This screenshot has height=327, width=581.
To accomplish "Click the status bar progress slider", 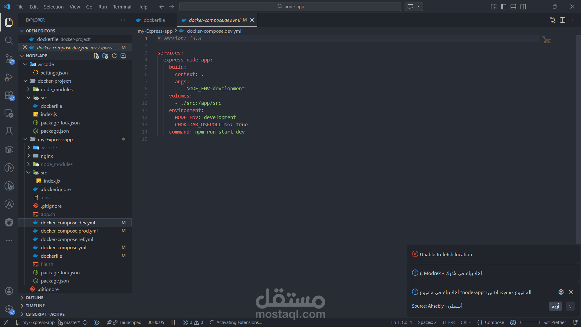I will tap(530, 322).
